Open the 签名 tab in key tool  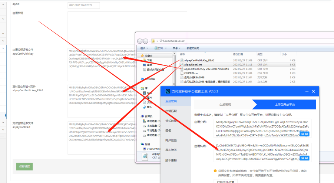tap(168, 131)
